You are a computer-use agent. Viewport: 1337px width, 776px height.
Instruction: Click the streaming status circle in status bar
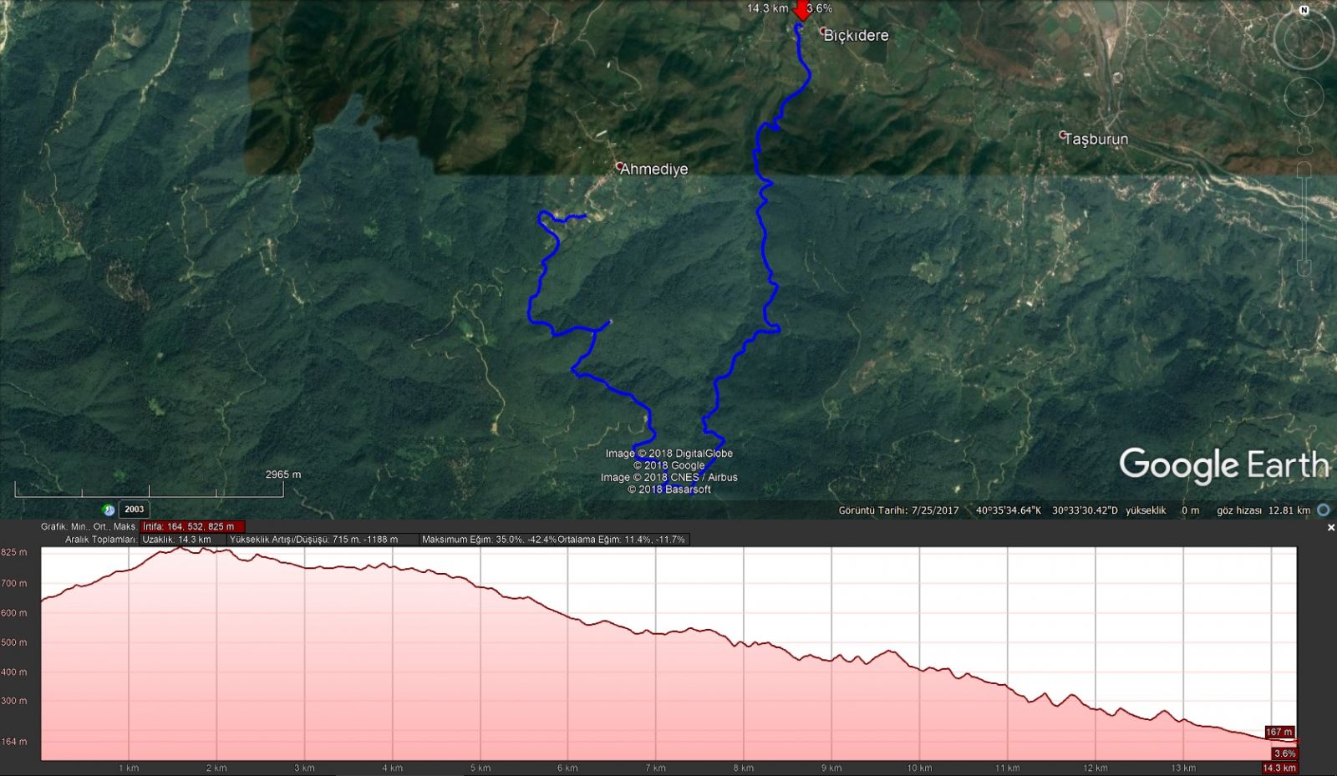pyautogui.click(x=1324, y=510)
